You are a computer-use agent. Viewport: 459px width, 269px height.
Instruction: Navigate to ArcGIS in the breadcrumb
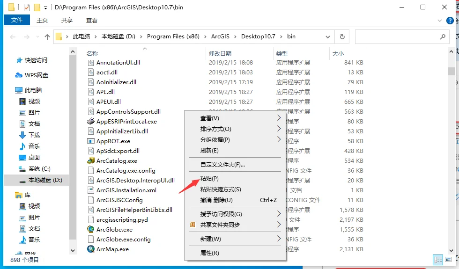(x=220, y=36)
